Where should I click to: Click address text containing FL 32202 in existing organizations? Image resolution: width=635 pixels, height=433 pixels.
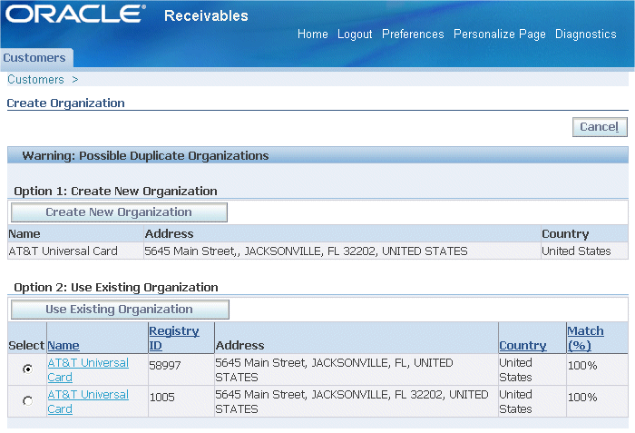pos(352,401)
